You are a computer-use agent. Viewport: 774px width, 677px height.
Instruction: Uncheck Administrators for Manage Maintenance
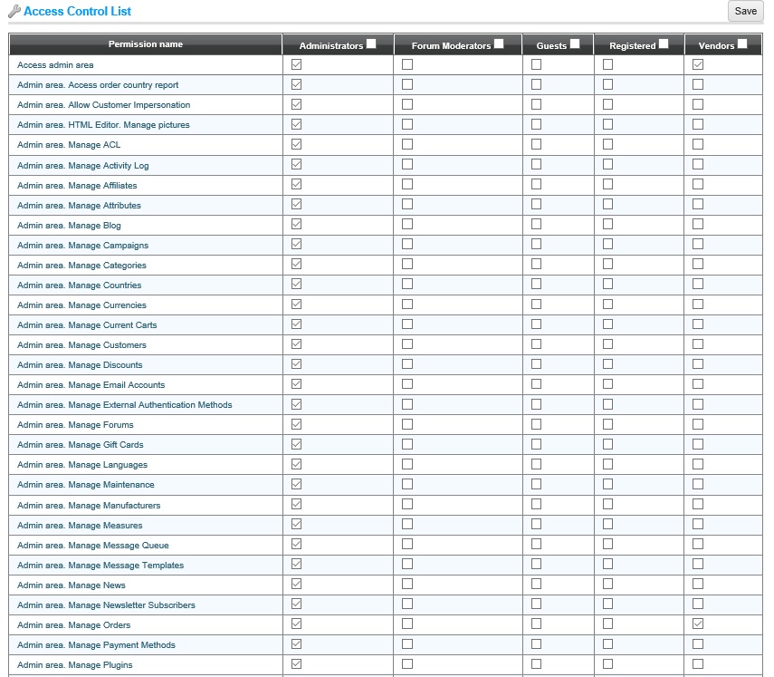tap(296, 484)
